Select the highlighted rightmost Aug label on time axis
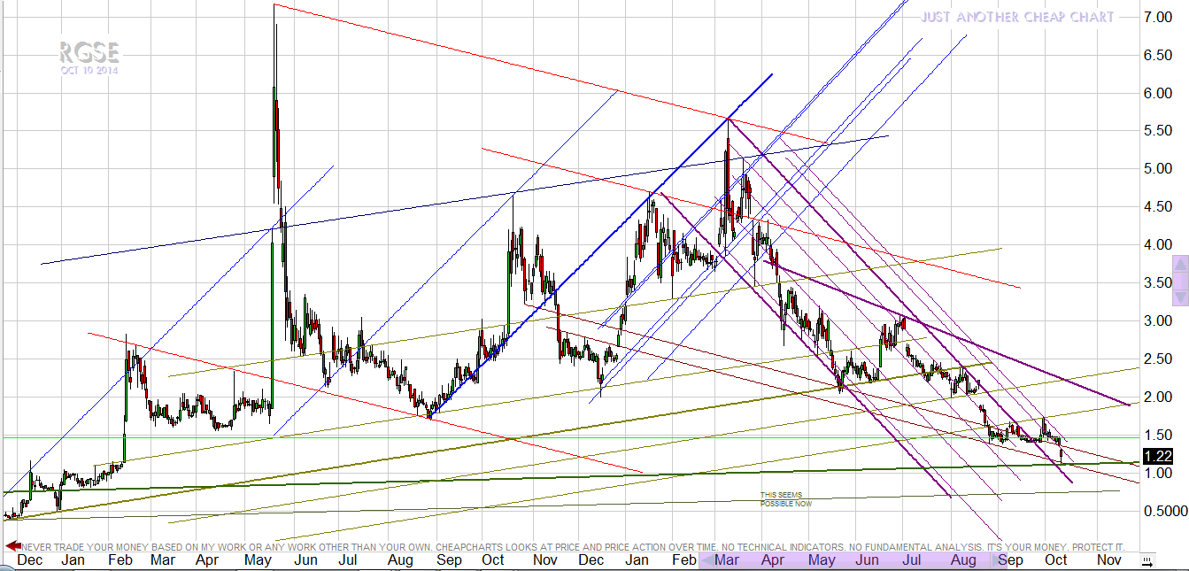1189x571 pixels. [963, 559]
